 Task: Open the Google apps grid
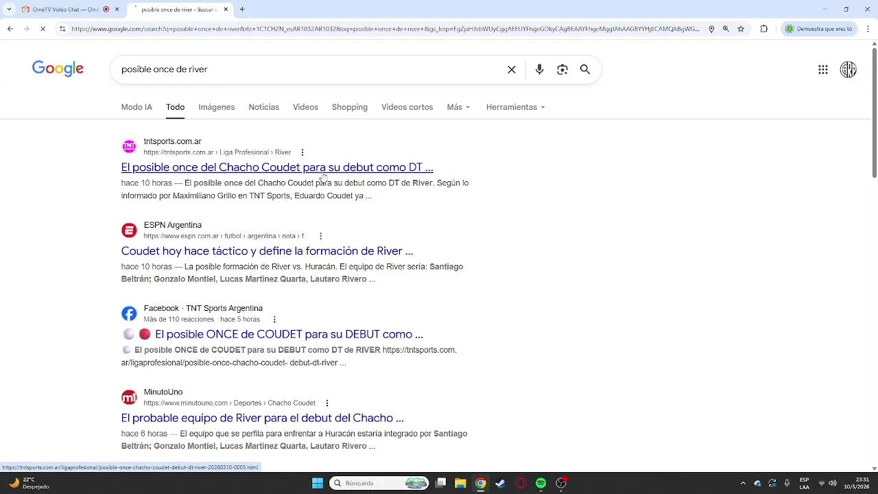(x=823, y=69)
